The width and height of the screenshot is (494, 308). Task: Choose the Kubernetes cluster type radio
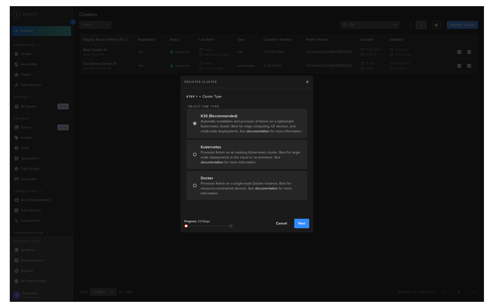point(195,155)
